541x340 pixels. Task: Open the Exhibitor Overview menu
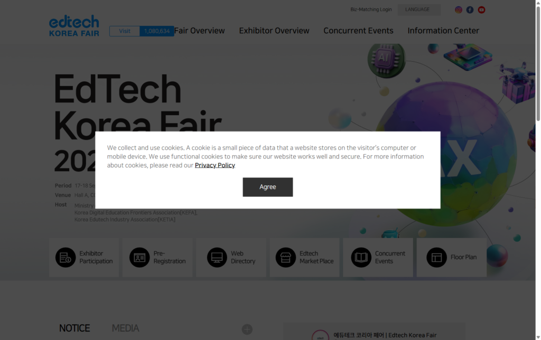tap(274, 31)
